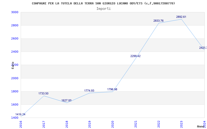Click the 2020 x-axis year label
This screenshot has height=129, width=207.
pyautogui.click(x=113, y=124)
